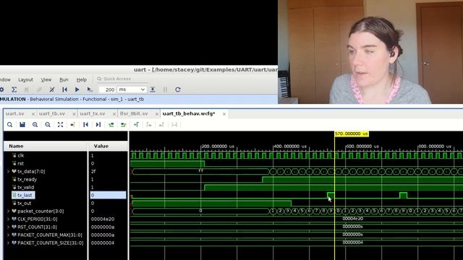The height and width of the screenshot is (260, 463).
Task: Click the 00000004 value of PACKET_COUNTER_SIZE
Action: (103, 243)
